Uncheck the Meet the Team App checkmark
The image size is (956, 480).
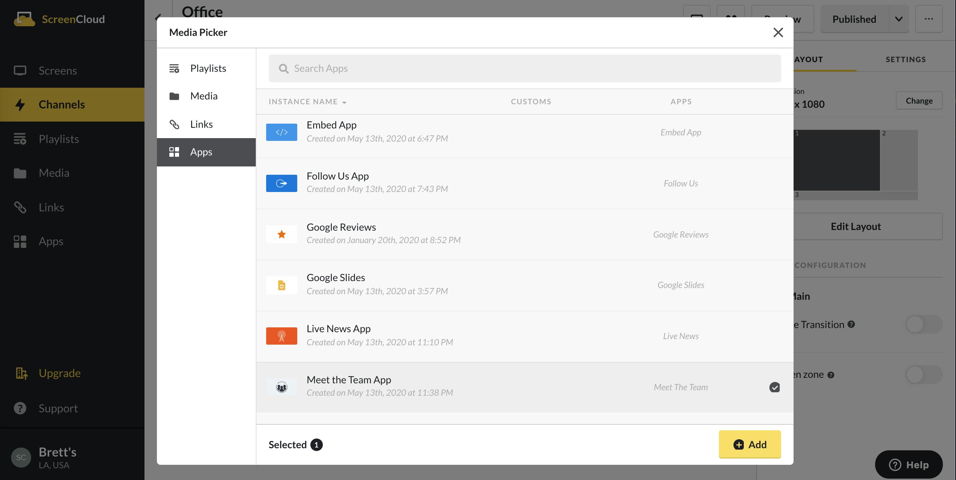(x=775, y=387)
